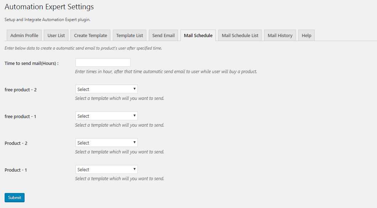The height and width of the screenshot is (208, 377).
Task: Open the Admin Profile tab
Action: click(x=24, y=35)
